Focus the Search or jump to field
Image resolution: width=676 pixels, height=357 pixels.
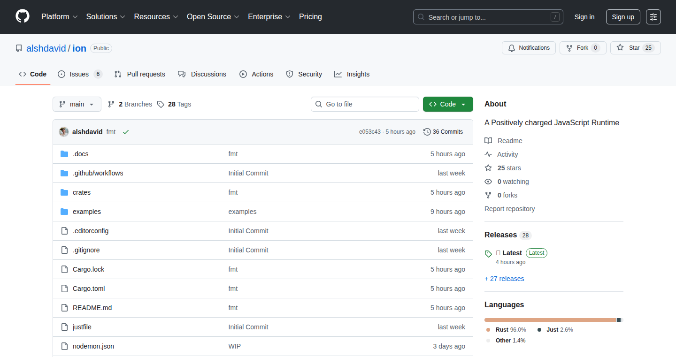[488, 17]
